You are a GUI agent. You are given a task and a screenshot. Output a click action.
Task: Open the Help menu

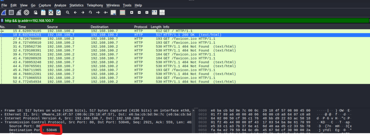(x=138, y=5)
